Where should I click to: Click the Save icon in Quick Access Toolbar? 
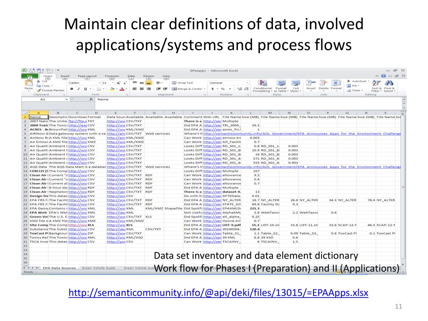coord(32,70)
